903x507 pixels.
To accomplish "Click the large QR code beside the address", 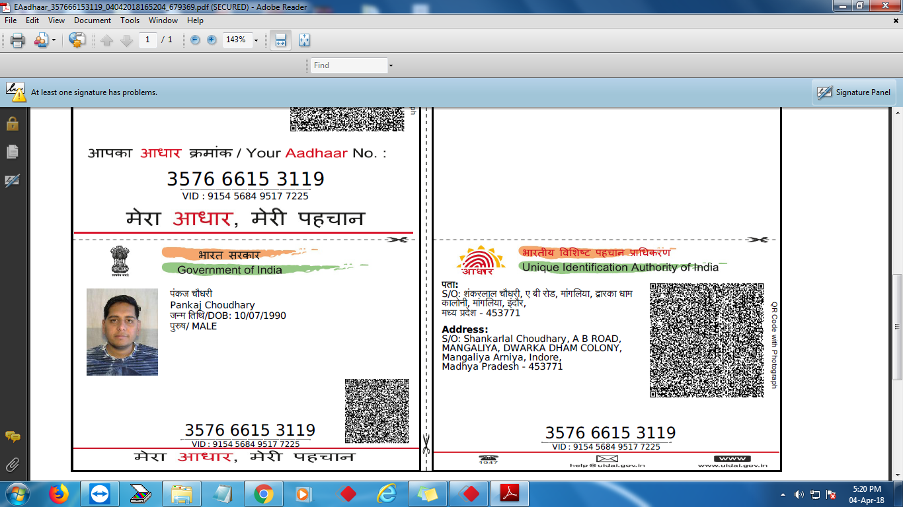I will 707,340.
